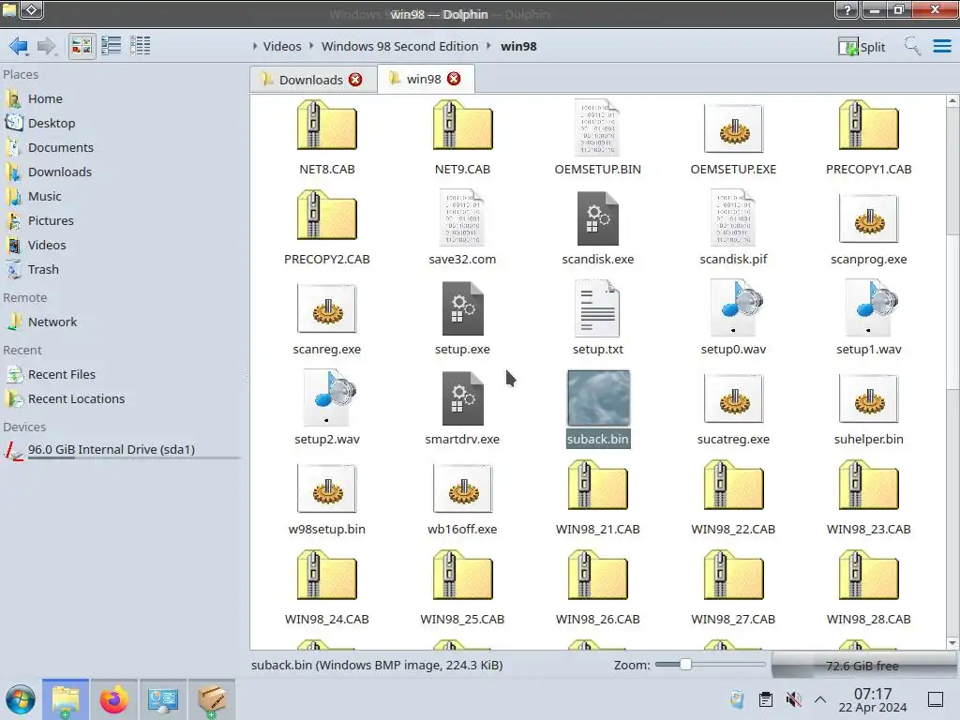Open the hamburger control menu
Image resolution: width=960 pixels, height=720 pixels.
[941, 47]
